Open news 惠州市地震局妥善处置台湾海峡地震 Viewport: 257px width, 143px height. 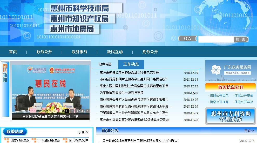click(134, 120)
